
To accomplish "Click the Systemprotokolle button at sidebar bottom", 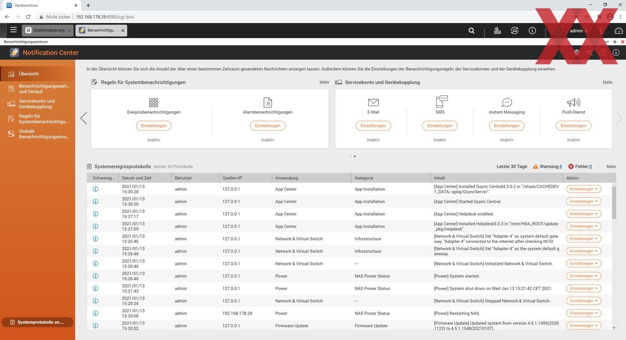I will (x=37, y=322).
